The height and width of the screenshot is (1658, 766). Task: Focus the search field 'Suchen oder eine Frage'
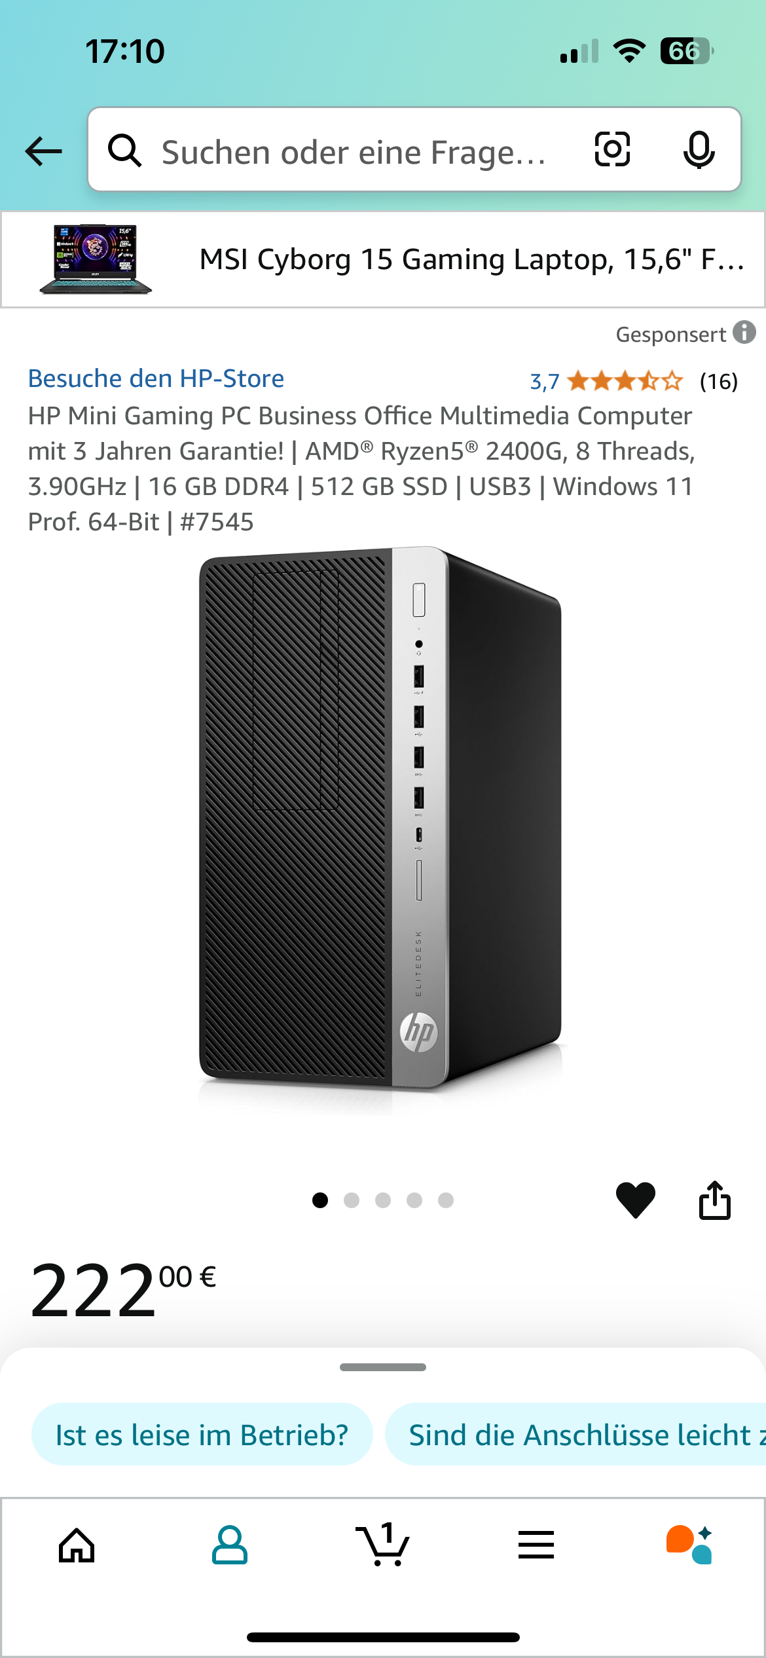354,151
